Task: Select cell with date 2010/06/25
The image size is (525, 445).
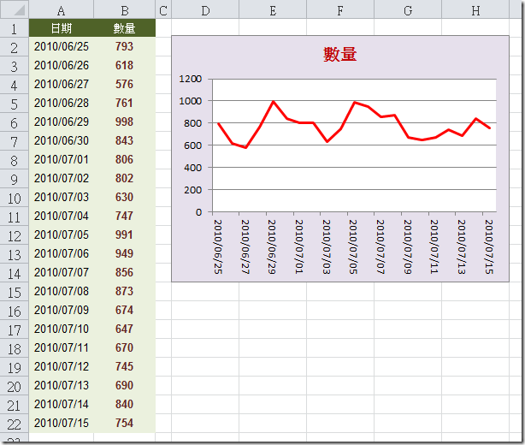Action: point(62,46)
